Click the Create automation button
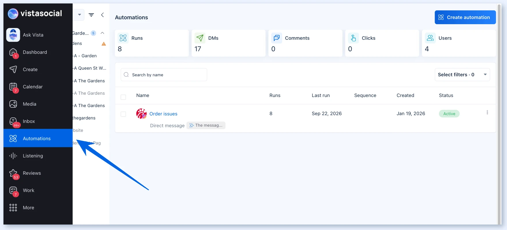The height and width of the screenshot is (230, 507). click(x=465, y=17)
